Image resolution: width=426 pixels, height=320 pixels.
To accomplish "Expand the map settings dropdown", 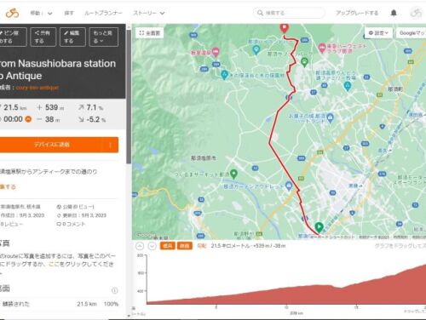I will coord(378,33).
